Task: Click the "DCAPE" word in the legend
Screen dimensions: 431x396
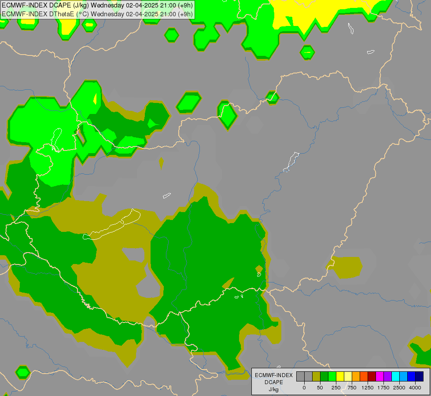Action: click(x=274, y=382)
